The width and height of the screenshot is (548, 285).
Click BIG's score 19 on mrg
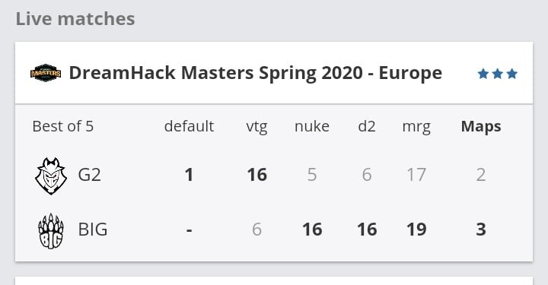[416, 230]
